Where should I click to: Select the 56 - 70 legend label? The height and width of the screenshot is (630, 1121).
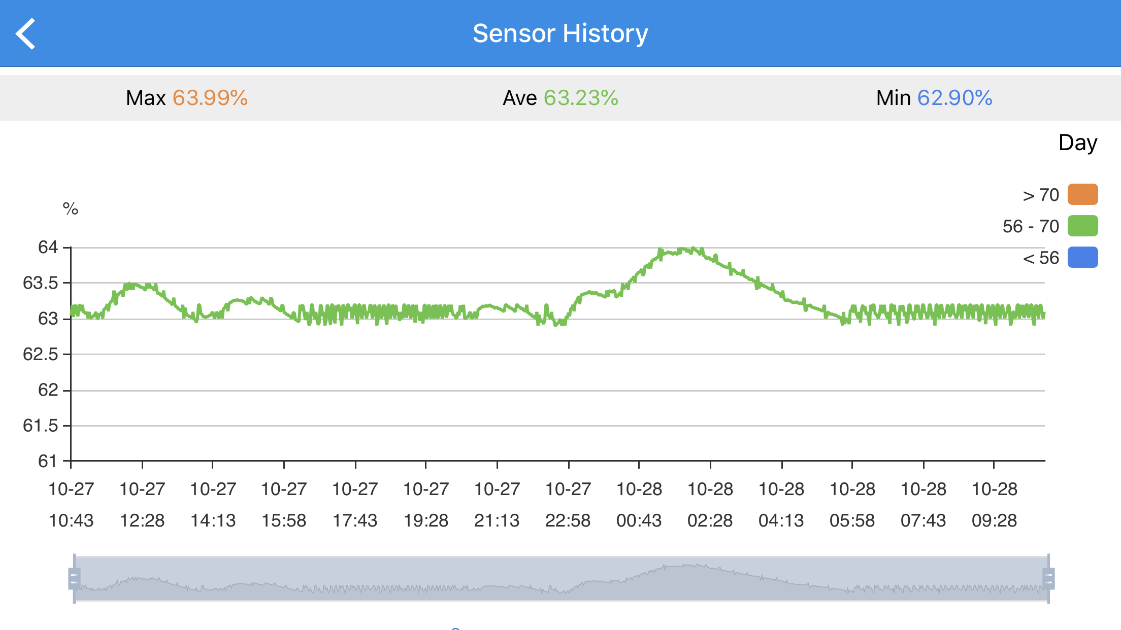pyautogui.click(x=1031, y=226)
